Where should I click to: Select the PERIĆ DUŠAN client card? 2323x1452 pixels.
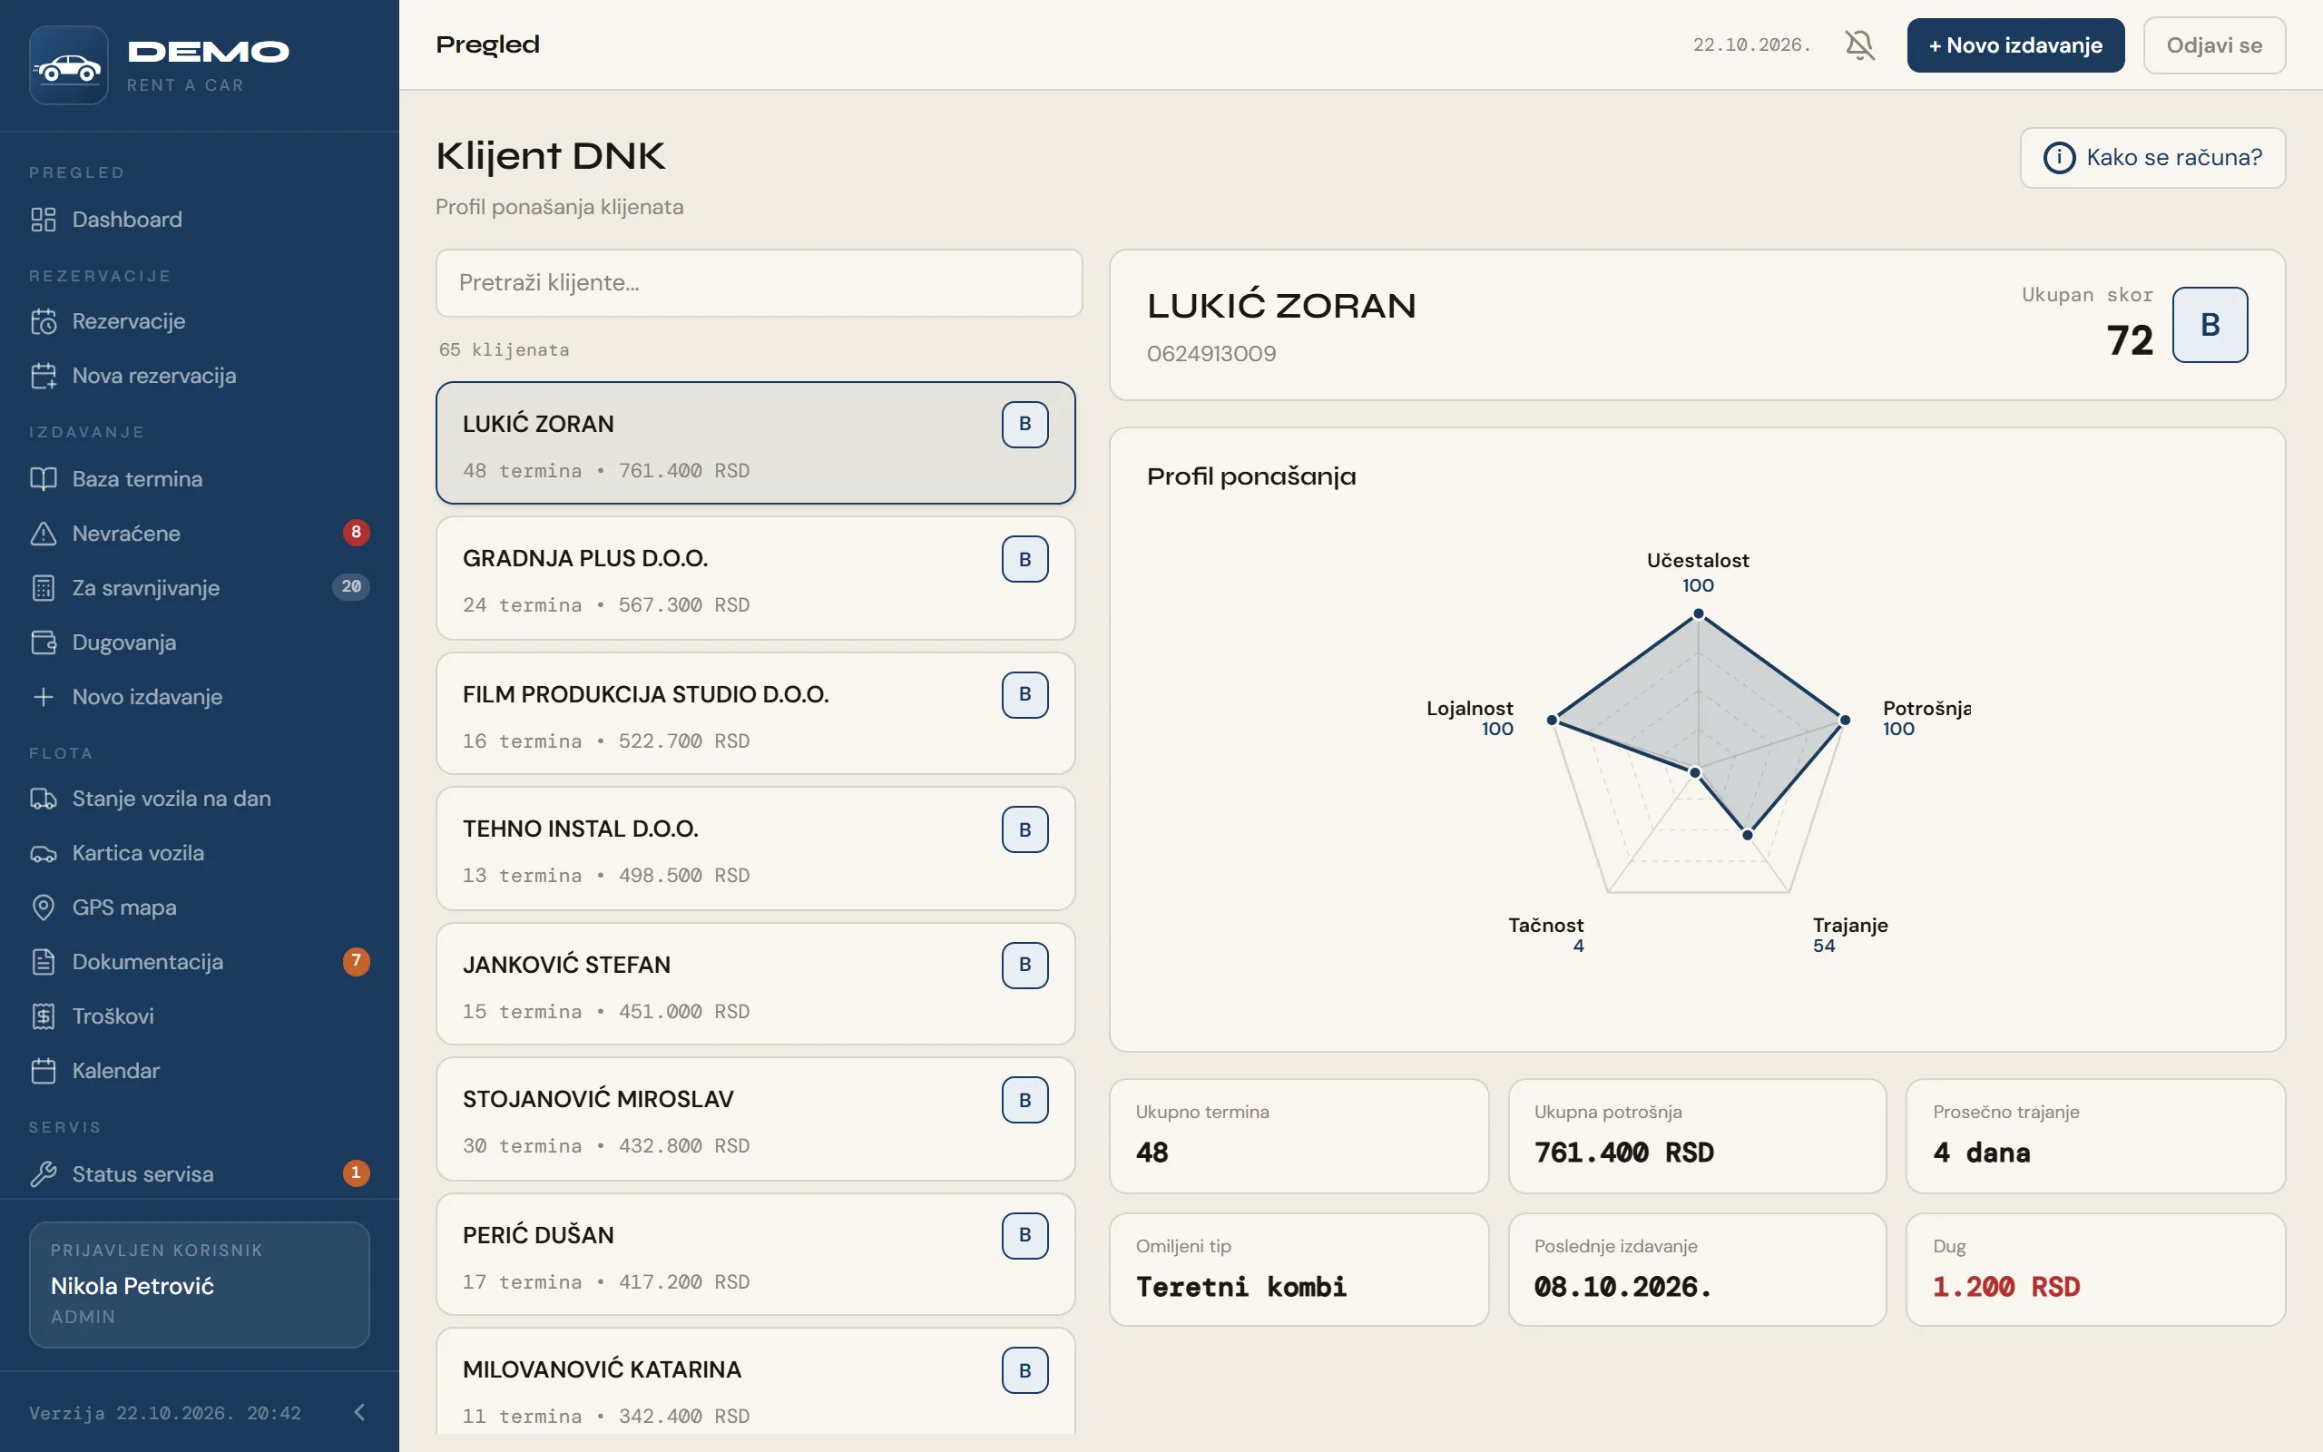pos(756,1254)
